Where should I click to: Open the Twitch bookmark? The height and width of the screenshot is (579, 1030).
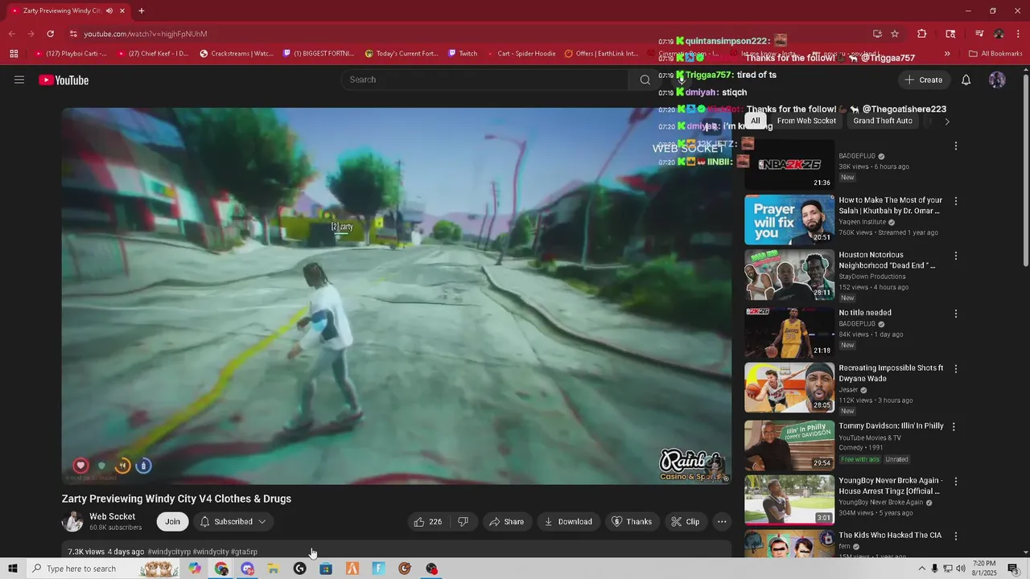coord(463,54)
